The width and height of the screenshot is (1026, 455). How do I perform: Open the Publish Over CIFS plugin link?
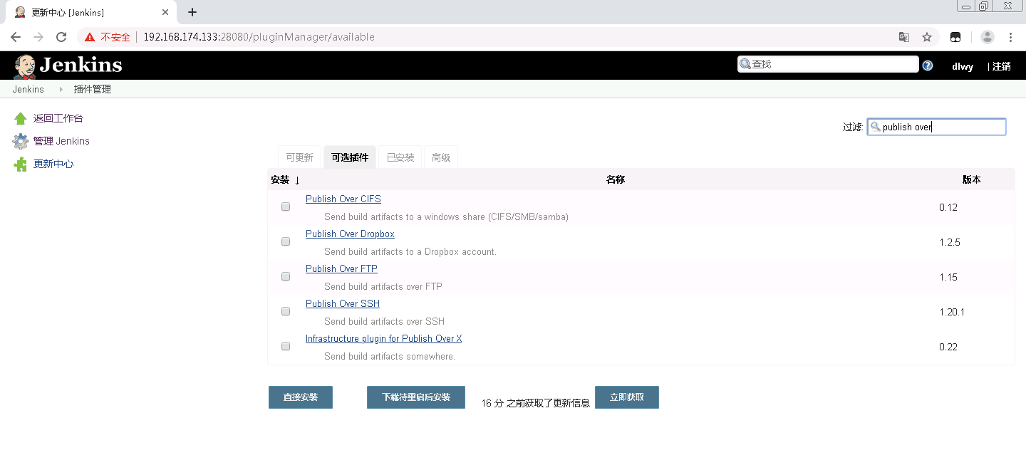(343, 199)
